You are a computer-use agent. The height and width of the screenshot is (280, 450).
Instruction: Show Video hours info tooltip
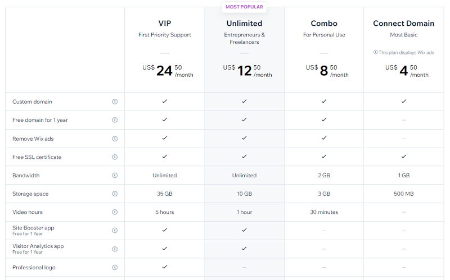[x=115, y=212]
